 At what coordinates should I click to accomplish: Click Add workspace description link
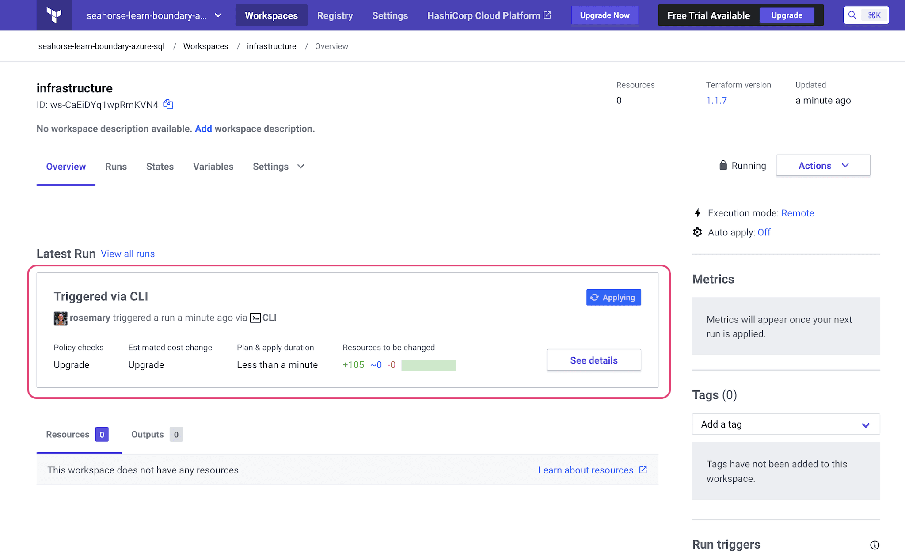203,129
